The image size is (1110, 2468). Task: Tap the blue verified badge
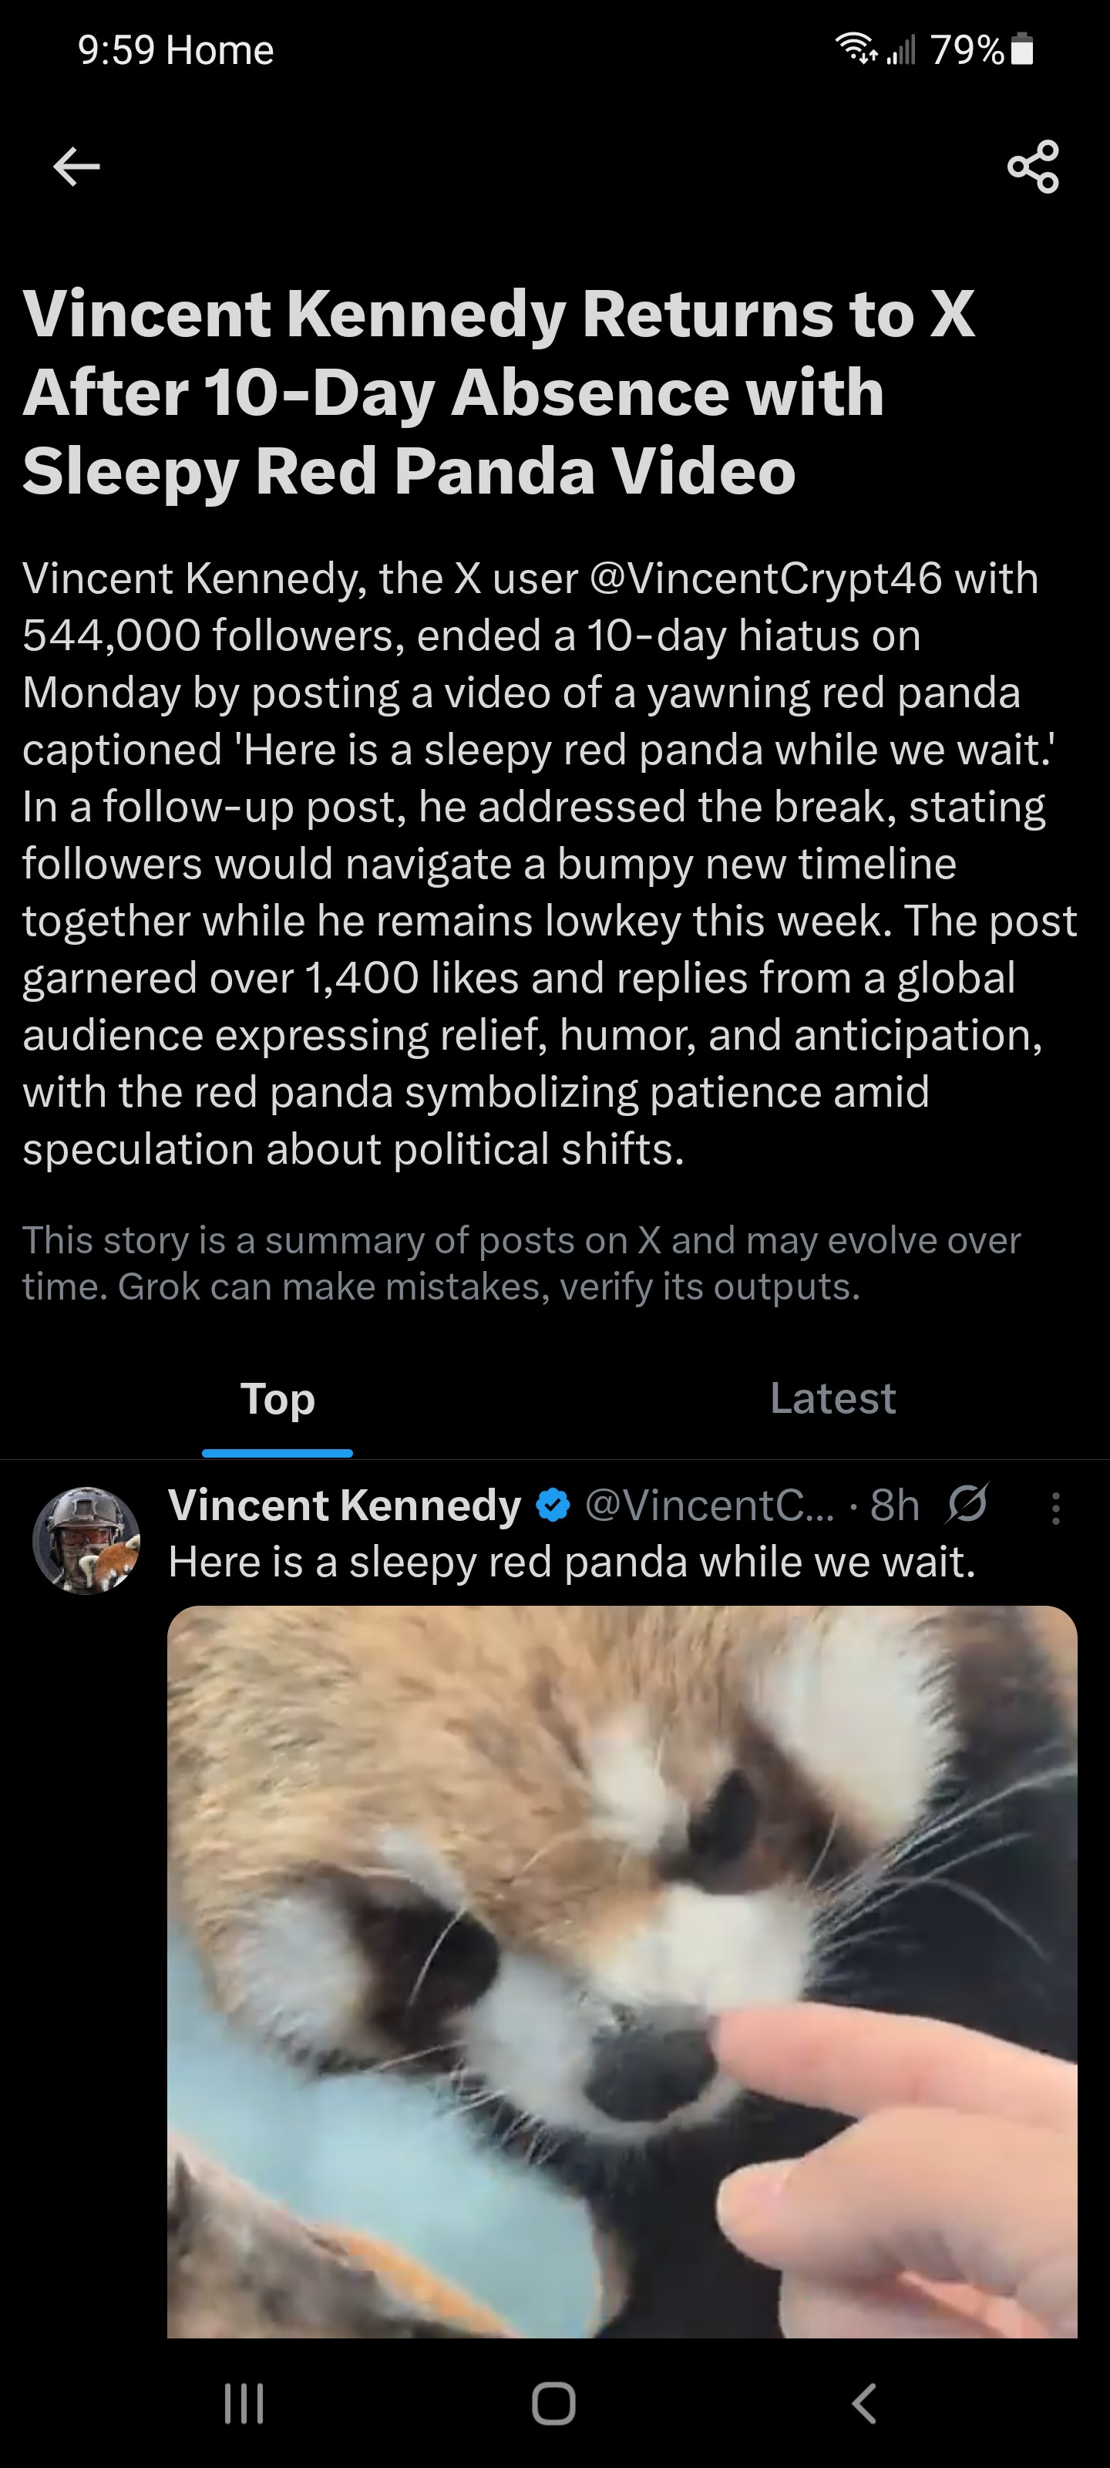point(553,1505)
